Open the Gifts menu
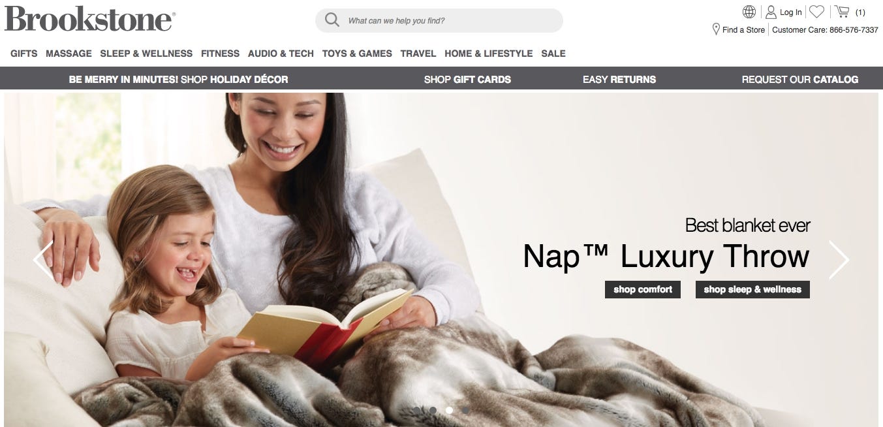Viewport: 883px width, 427px height. click(24, 54)
